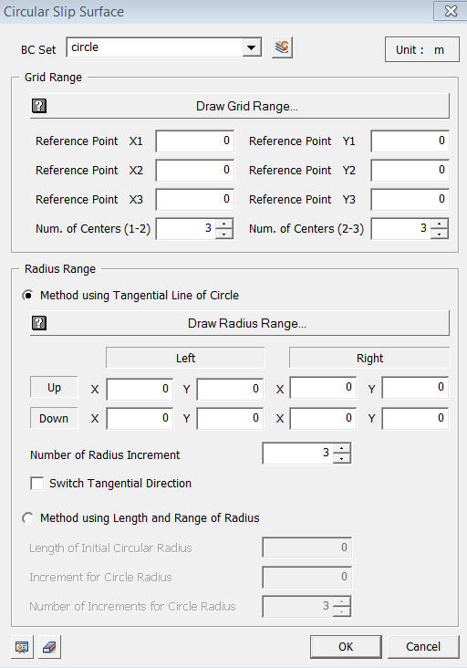467x668 pixels.
Task: Decrease Num. of Centers (2-3) value
Action: 440,234
